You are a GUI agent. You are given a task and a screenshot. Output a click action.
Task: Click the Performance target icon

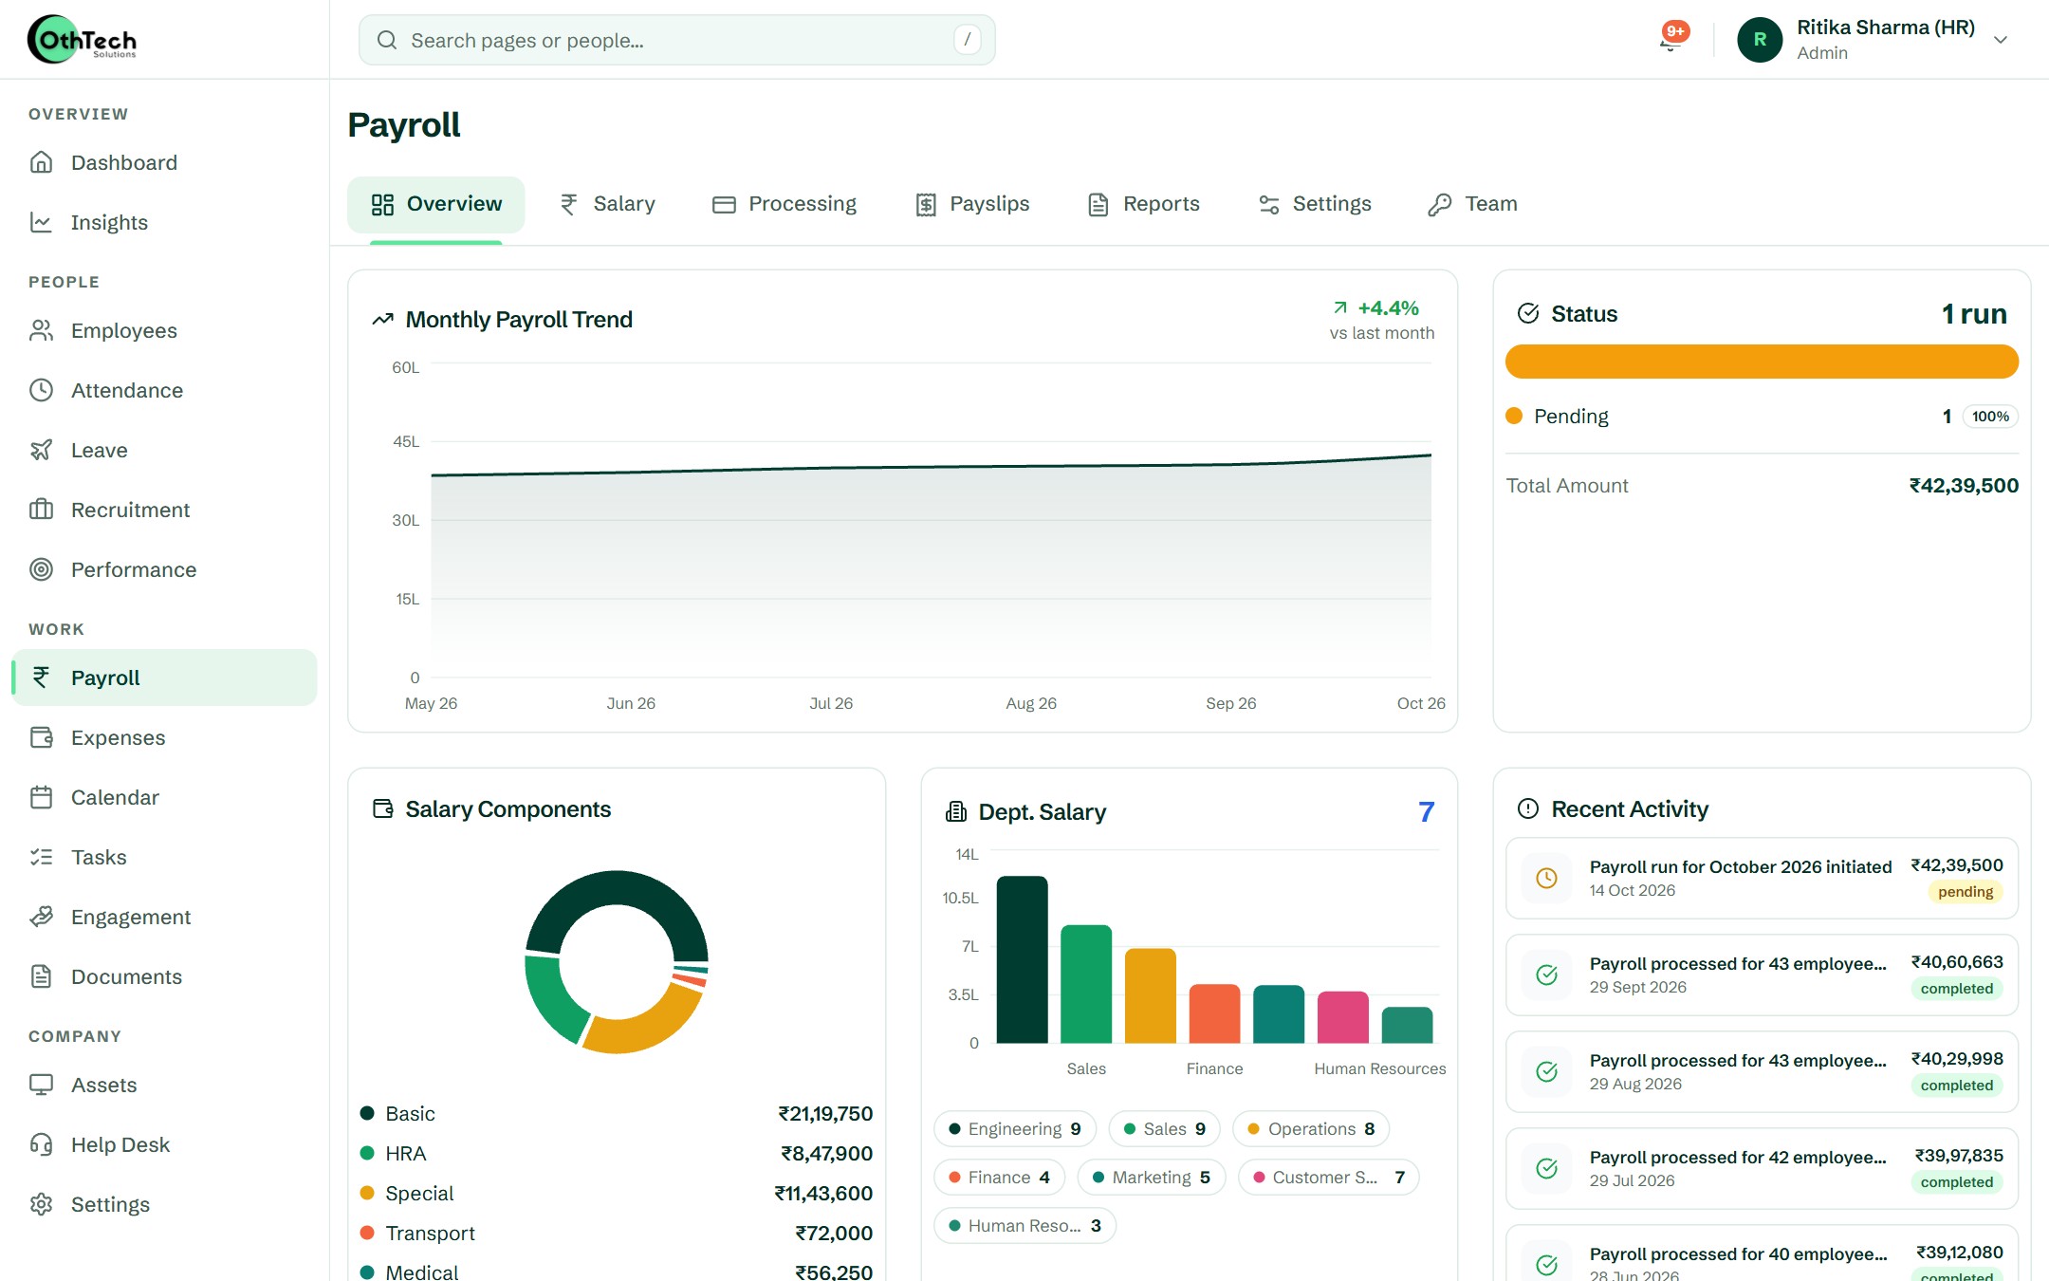click(41, 569)
